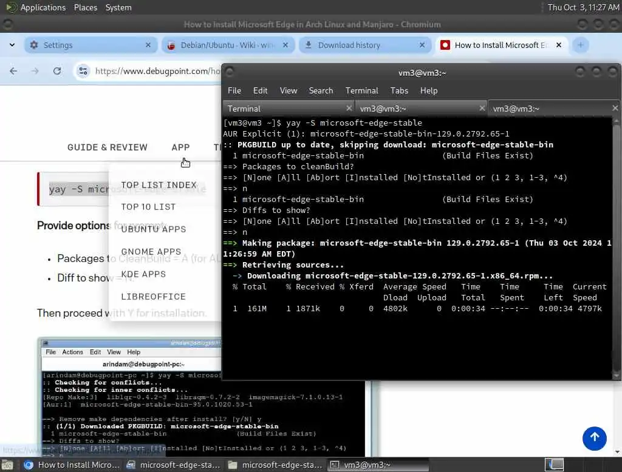Viewport: 622px width, 472px height.
Task: Select TOP 10 LIST from dropdown
Action: point(148,207)
